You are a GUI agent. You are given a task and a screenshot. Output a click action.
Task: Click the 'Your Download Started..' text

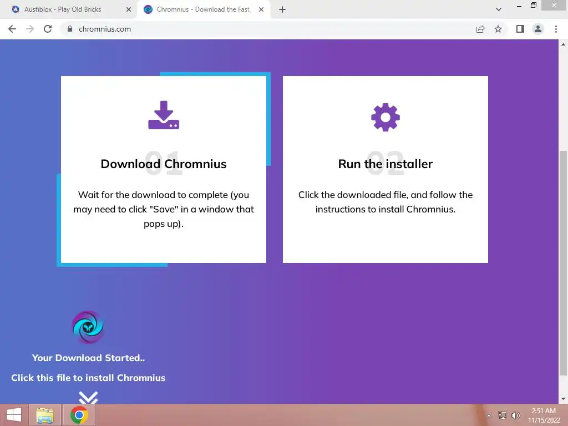(88, 358)
